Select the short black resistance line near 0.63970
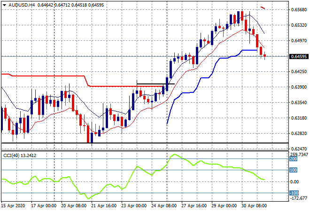 click(156, 84)
